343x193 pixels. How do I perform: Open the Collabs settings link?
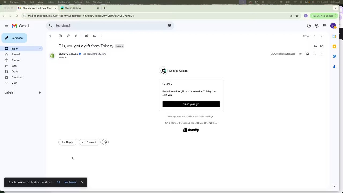pyautogui.click(x=205, y=116)
